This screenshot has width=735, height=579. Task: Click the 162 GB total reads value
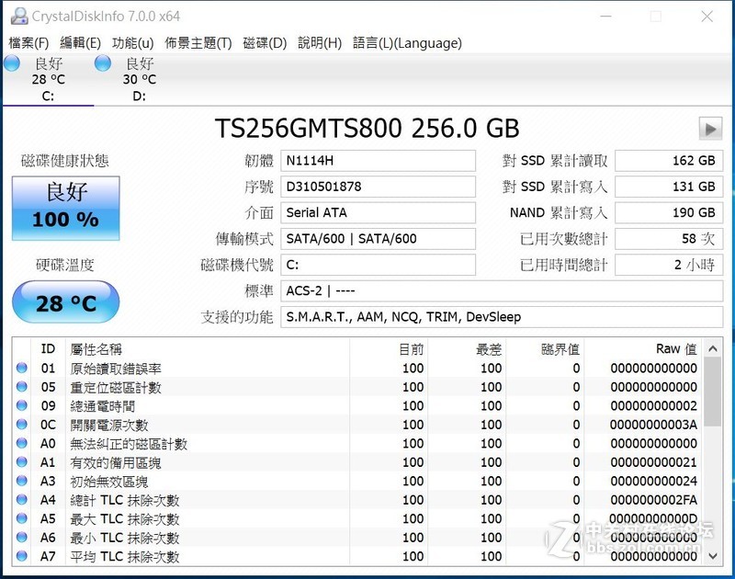[x=669, y=161]
